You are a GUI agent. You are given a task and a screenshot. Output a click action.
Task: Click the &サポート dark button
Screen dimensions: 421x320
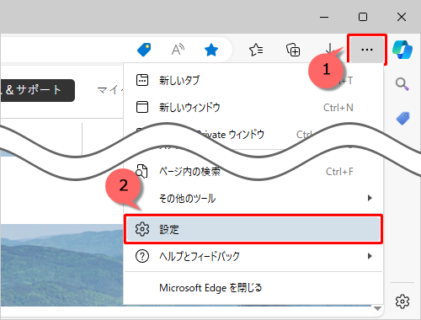pos(37,90)
